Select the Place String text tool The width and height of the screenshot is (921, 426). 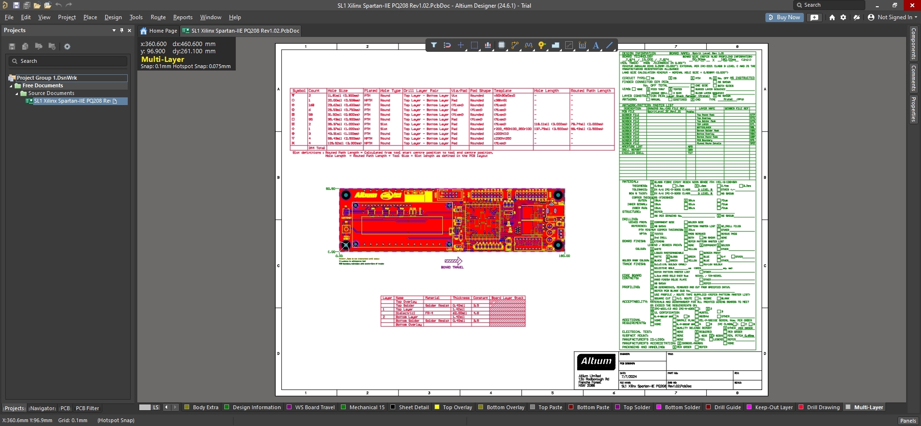(x=596, y=45)
